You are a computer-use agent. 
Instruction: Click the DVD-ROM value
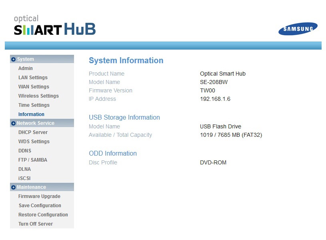click(x=213, y=162)
